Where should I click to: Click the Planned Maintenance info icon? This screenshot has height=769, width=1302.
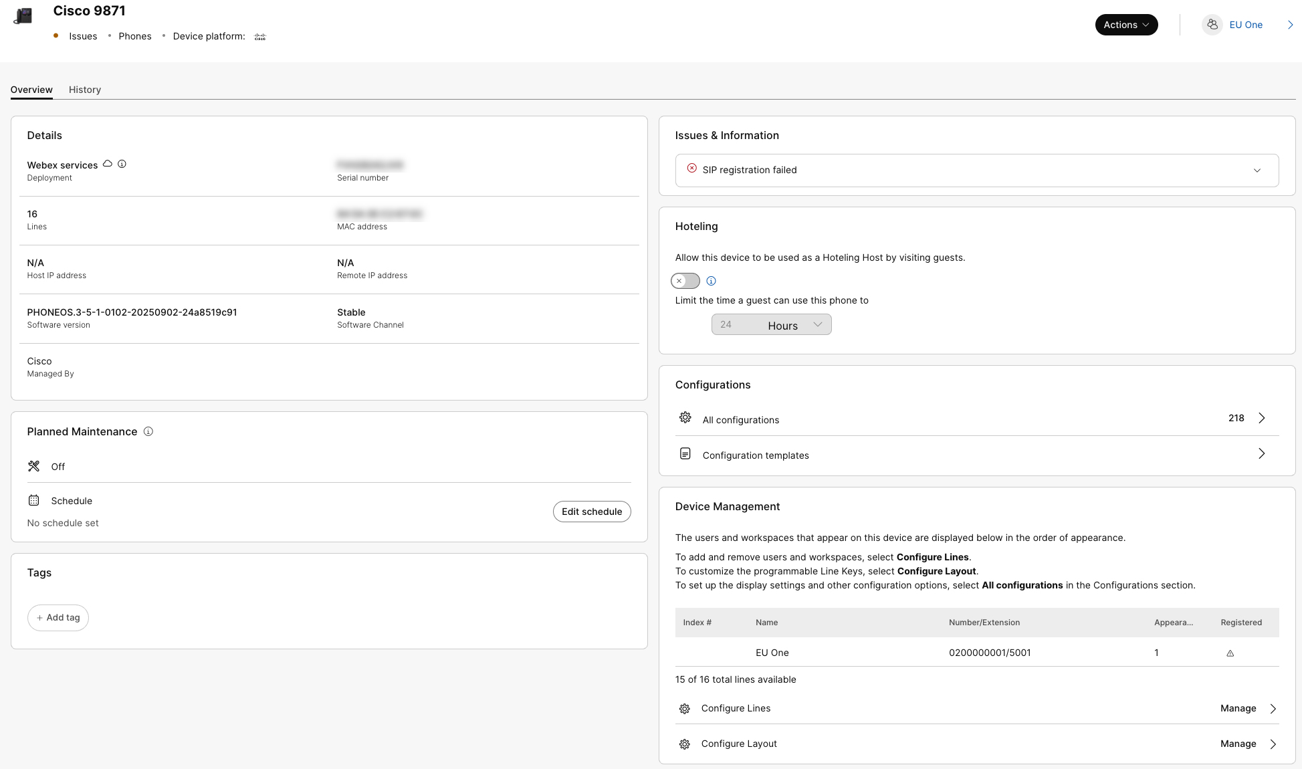[148, 431]
